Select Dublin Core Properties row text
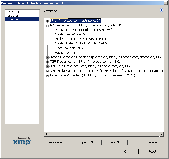The image size is (169, 159). point(93,75)
